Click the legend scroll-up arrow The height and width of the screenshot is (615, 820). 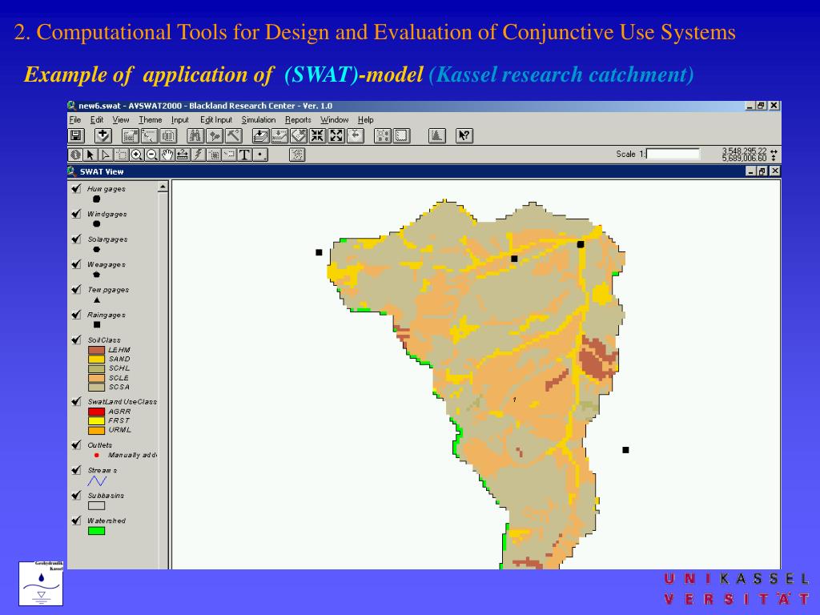(x=163, y=187)
